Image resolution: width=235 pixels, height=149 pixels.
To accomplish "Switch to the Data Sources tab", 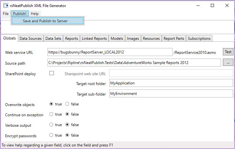I will 31,39.
